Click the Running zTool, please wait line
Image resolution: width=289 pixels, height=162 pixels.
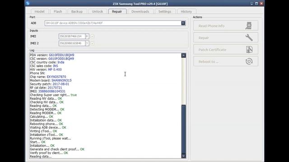click(x=50, y=139)
